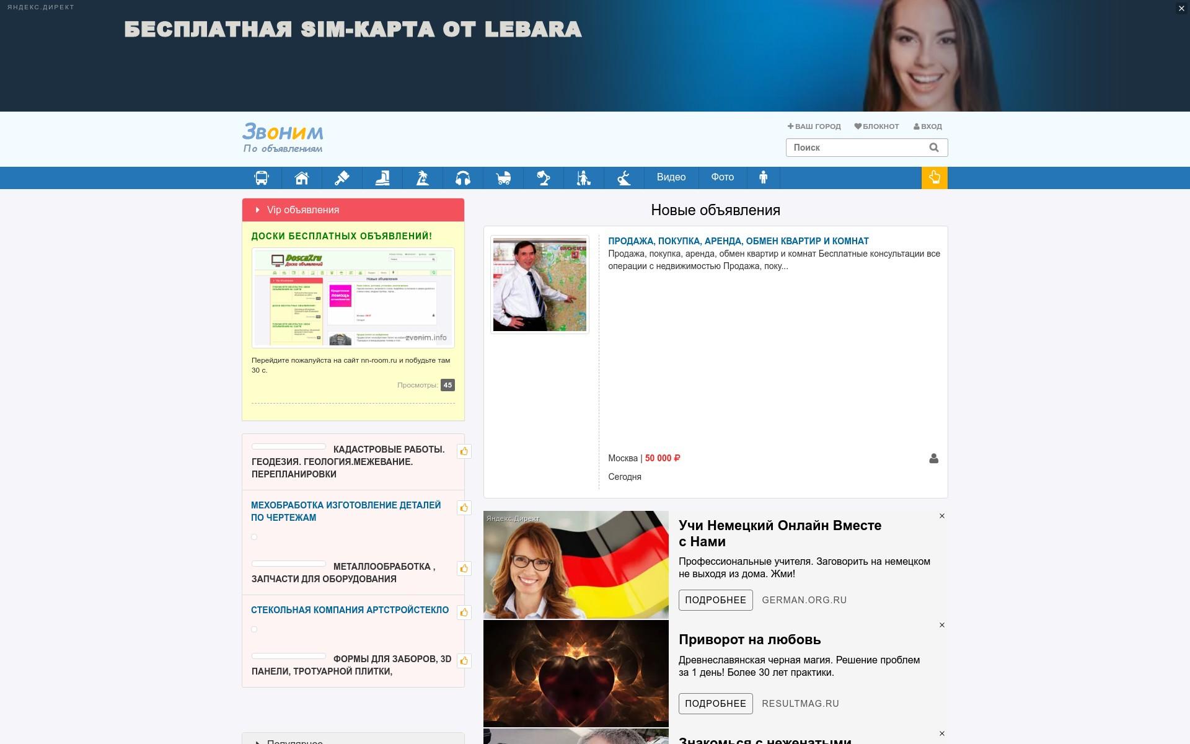Click the user icon in the Moscow apartment listing

coord(934,458)
